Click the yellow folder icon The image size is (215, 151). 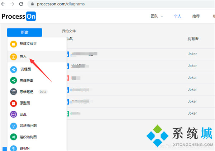click(x=14, y=44)
